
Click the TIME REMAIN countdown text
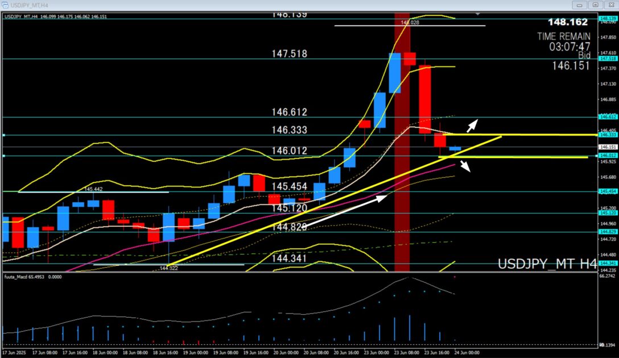tap(564, 36)
